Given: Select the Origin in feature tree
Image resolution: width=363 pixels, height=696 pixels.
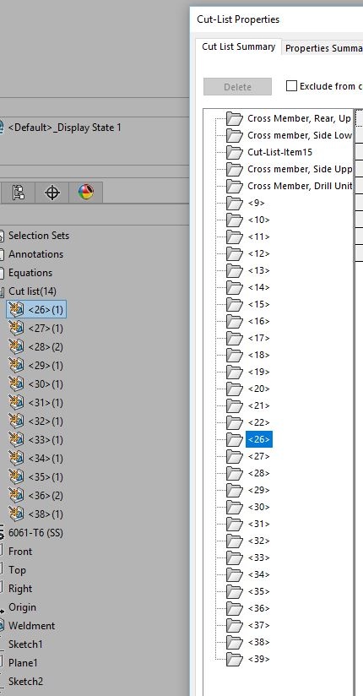Looking at the screenshot, I should click(22, 607).
